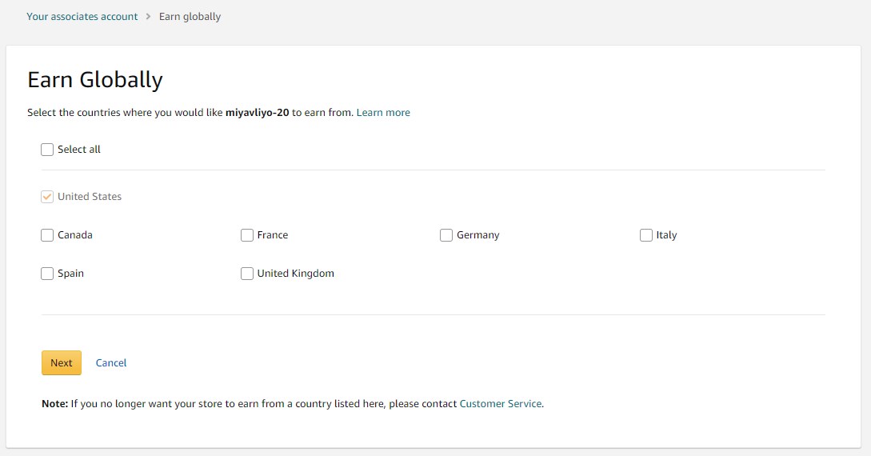Click the bold miyavliyo-20 store ID
This screenshot has width=871, height=456.
pos(258,112)
